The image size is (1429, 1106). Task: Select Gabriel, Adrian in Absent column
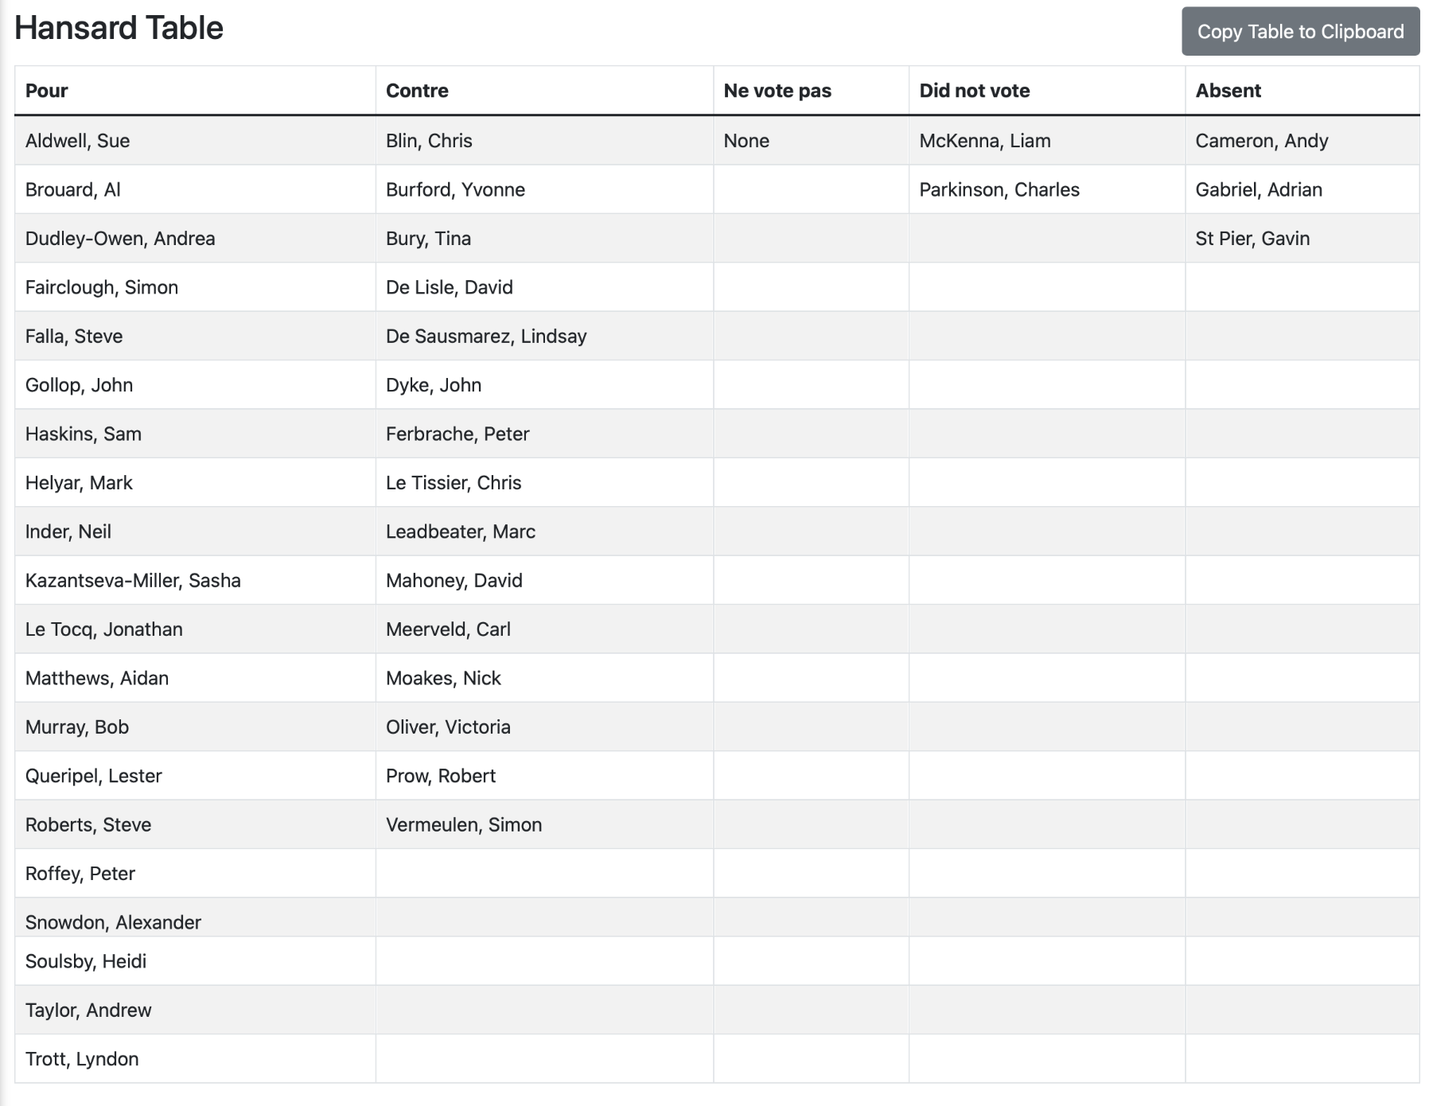(1302, 189)
